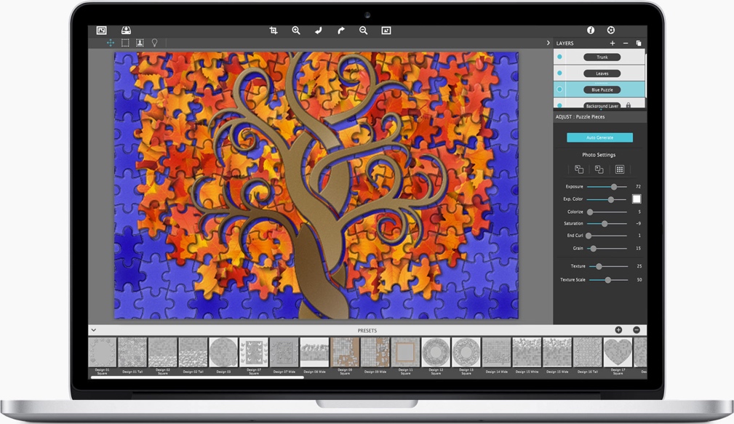Click the lock icon on Background Layer
The image size is (734, 424).
coord(629,105)
